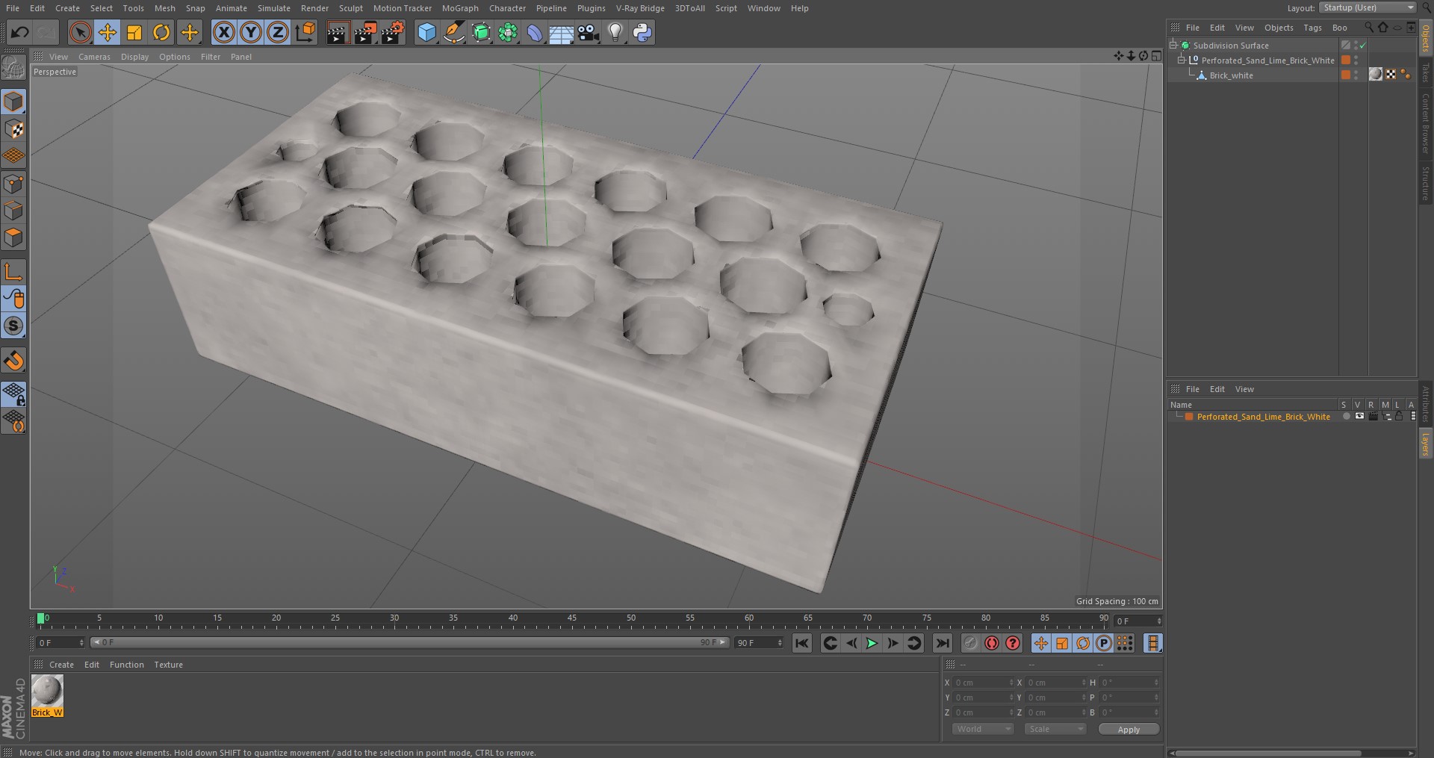Select the Rotate tool icon
This screenshot has width=1434, height=758.
pos(161,32)
